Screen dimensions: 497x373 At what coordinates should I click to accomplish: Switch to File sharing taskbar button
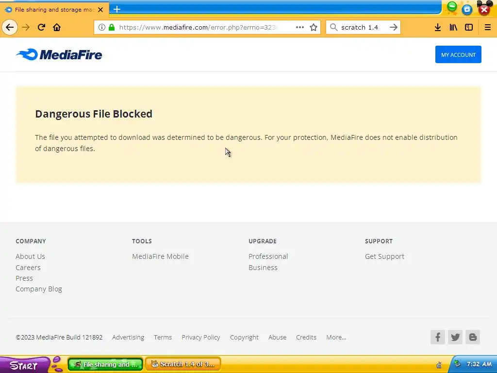[105, 364]
